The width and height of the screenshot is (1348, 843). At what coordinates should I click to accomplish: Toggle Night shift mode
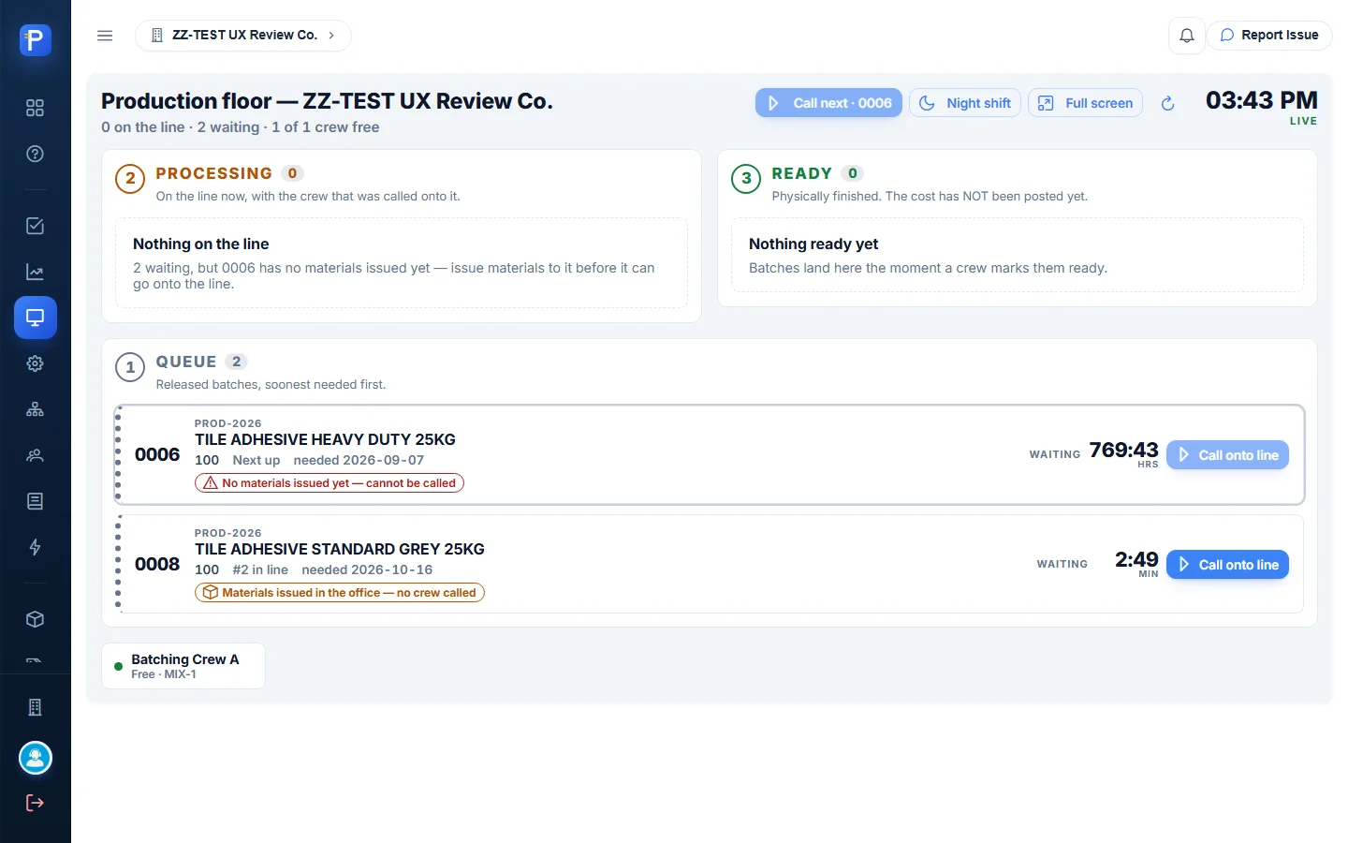965,103
